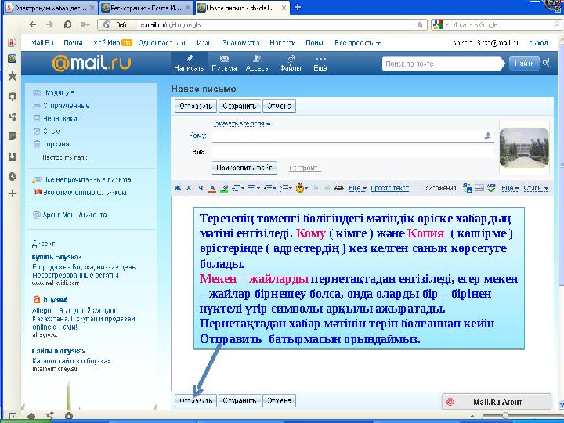
Task: Click into the Тема subject field
Action: [x=352, y=152]
